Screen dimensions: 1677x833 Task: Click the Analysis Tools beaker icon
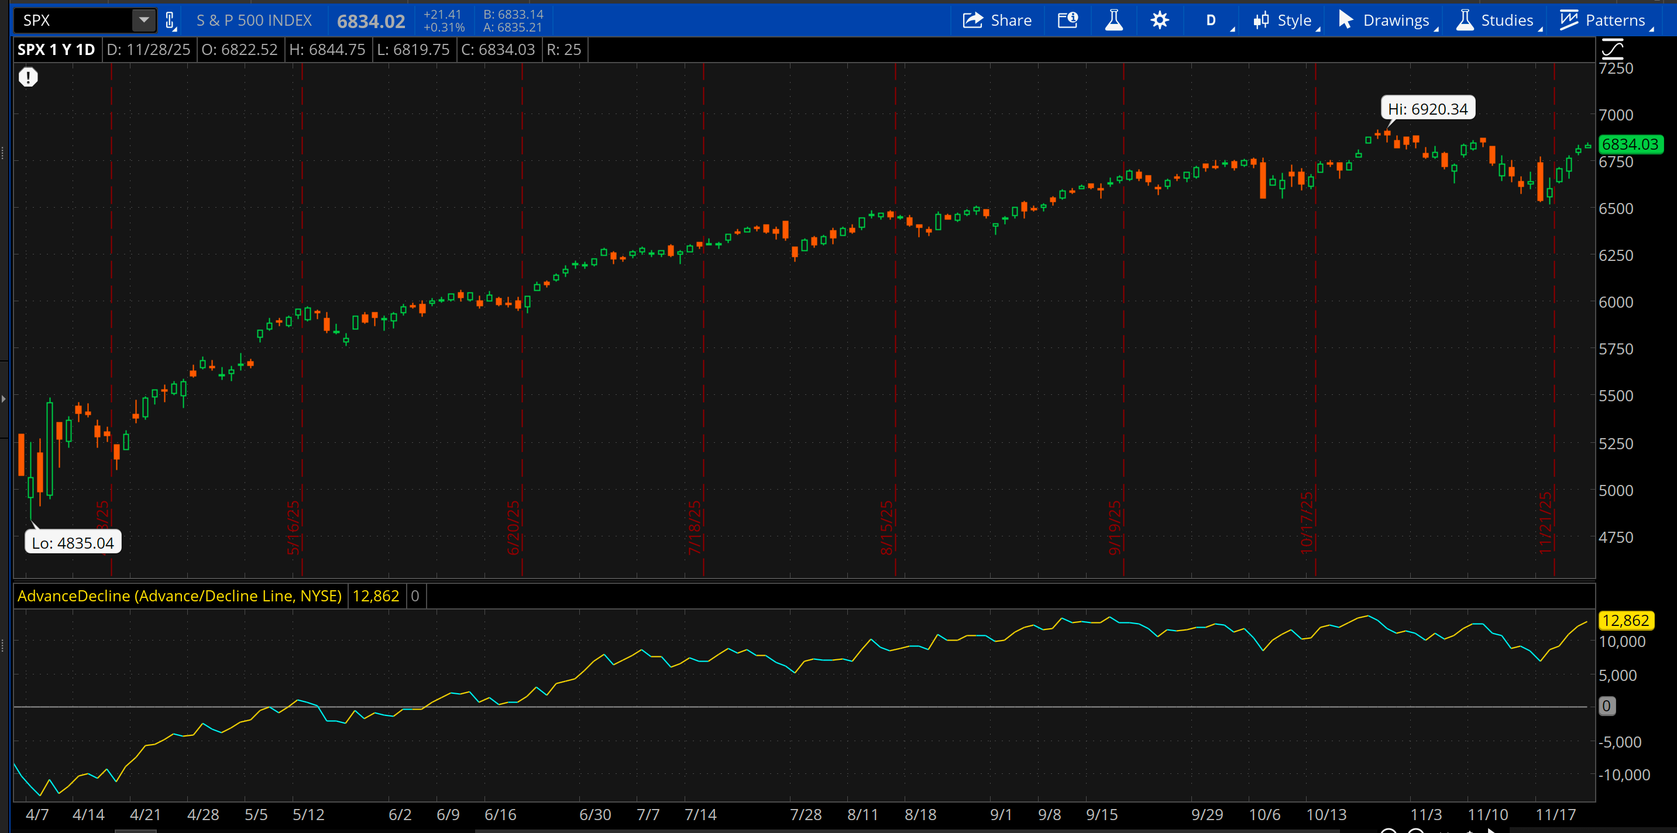[1114, 20]
